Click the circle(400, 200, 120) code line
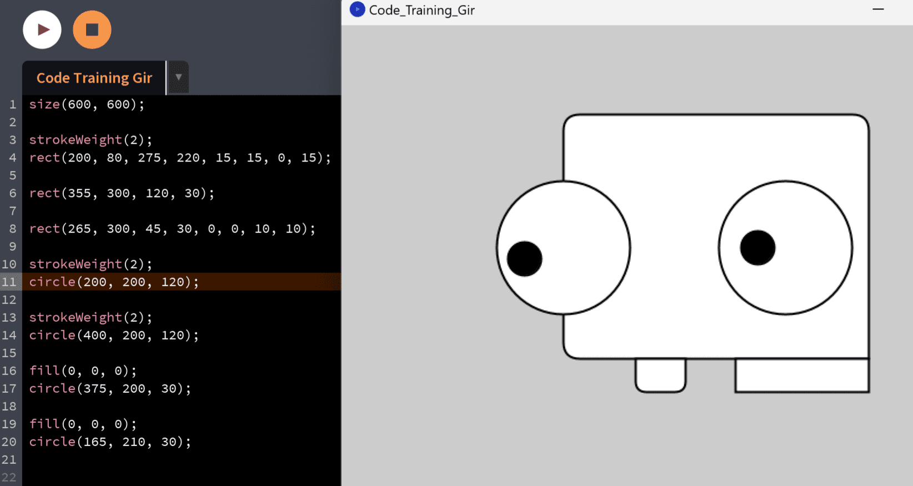 click(x=114, y=335)
